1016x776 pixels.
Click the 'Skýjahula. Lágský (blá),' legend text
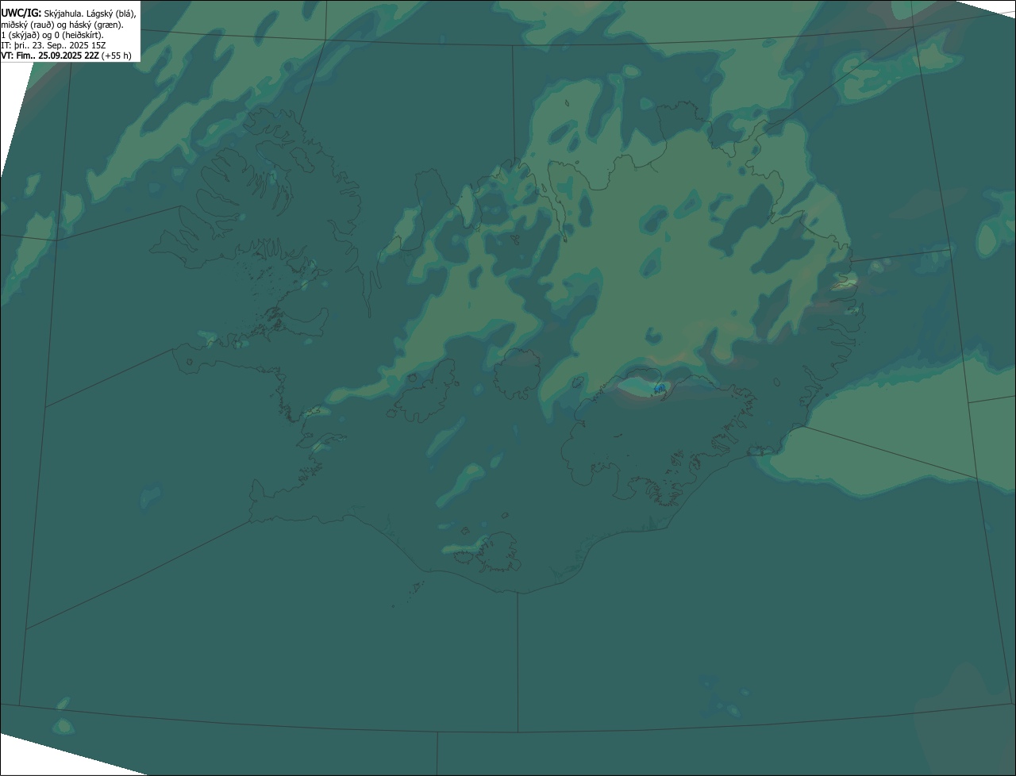[90, 13]
